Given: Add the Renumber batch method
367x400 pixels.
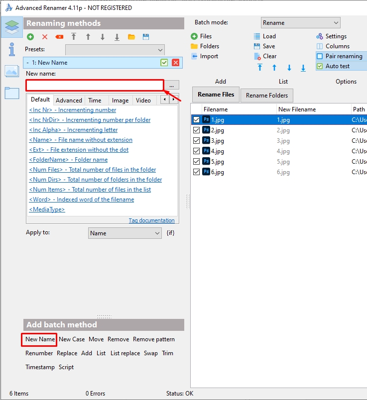Looking at the screenshot, I should click(39, 353).
